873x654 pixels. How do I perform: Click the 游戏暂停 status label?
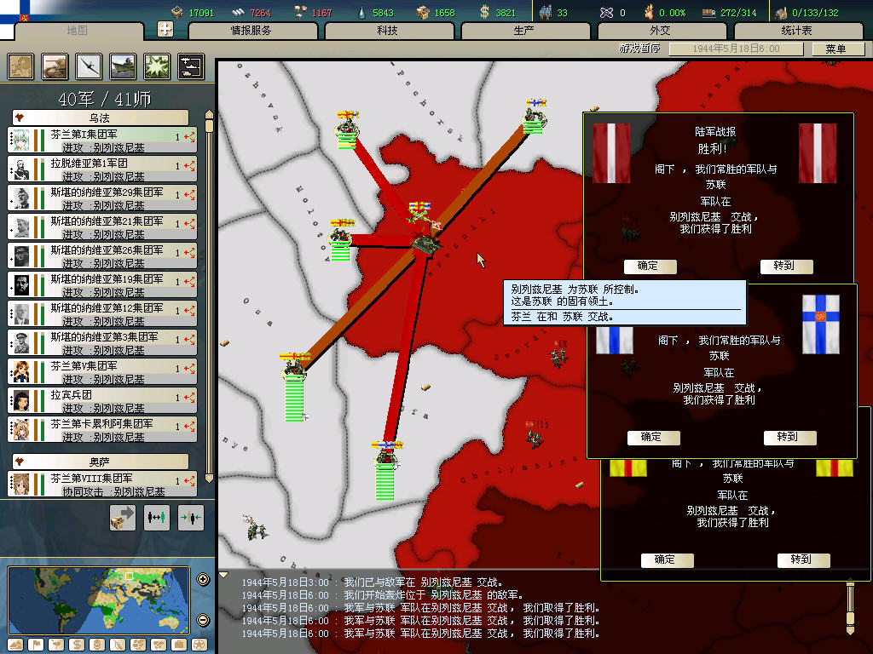point(639,49)
